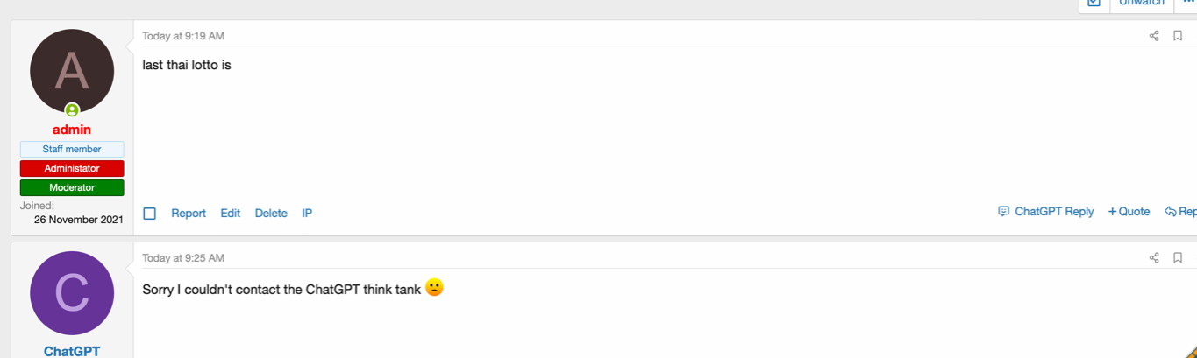Click green online status indicator on admin avatar

[x=72, y=110]
